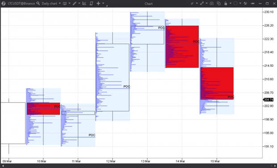Image resolution: width=277 pixels, height=168 pixels.
Task: Click the 09 Mar date label
Action: pyautogui.click(x=7, y=161)
